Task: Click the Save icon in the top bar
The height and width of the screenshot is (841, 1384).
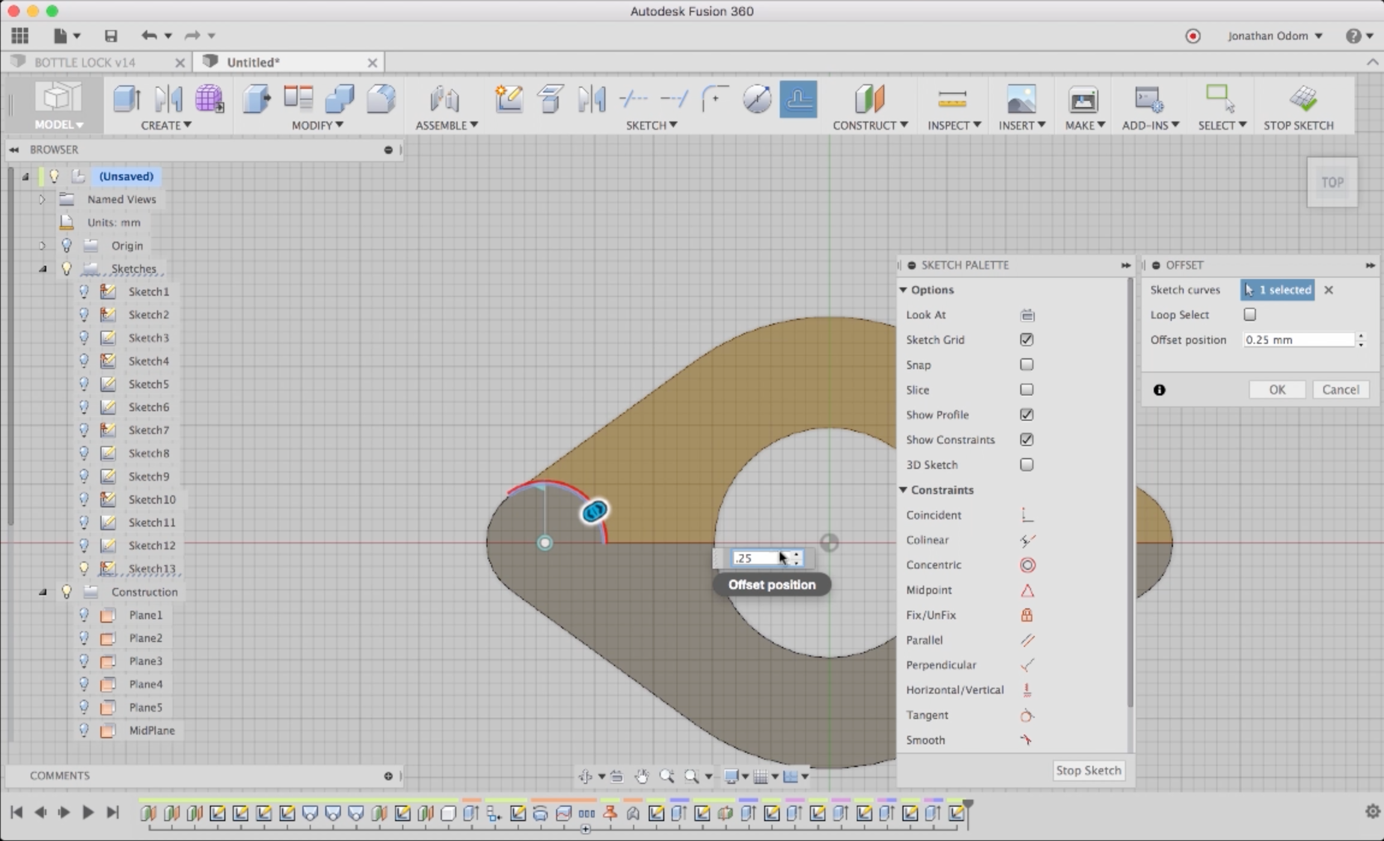Action: [x=111, y=35]
